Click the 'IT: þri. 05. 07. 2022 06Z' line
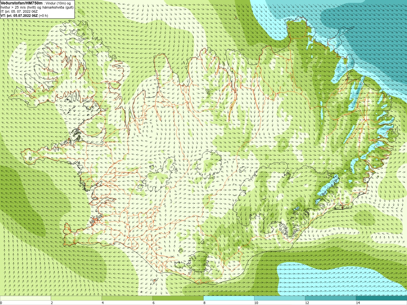Image resolution: width=407 pixels, height=305 pixels. coord(19,11)
